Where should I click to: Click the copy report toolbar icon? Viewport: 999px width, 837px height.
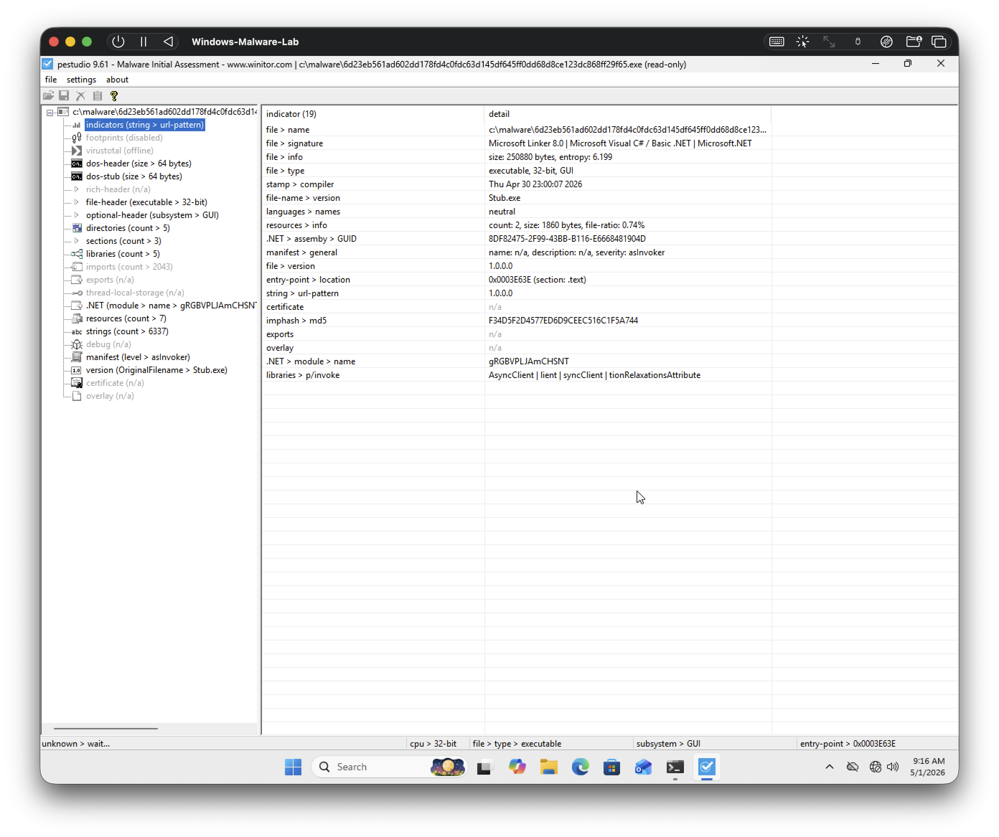pos(98,95)
